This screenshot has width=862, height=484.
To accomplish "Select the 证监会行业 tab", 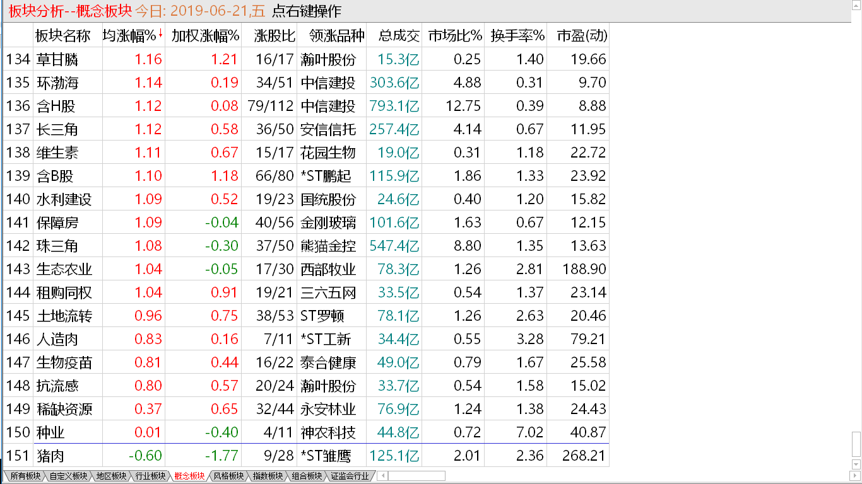I will click(349, 476).
